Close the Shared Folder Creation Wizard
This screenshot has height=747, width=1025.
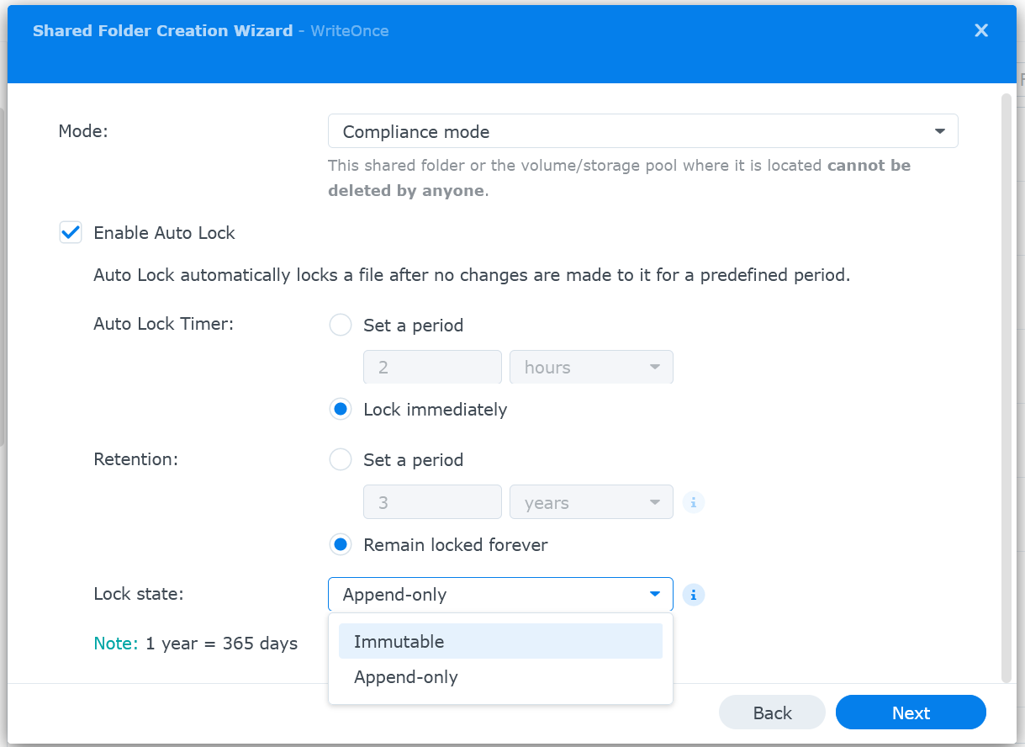[x=980, y=30]
